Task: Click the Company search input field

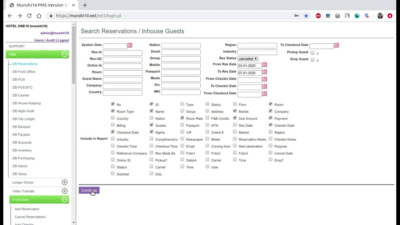Action: (122, 86)
